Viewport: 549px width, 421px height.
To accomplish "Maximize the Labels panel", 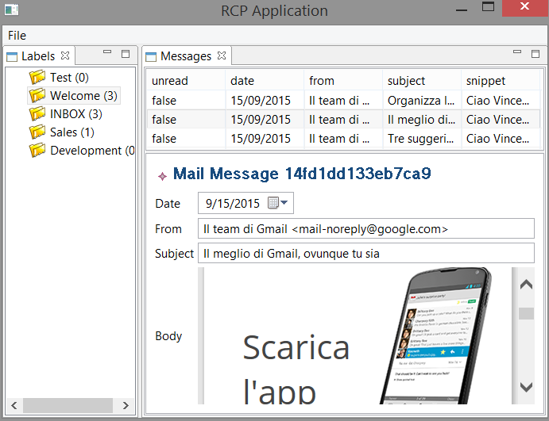I will click(x=126, y=54).
